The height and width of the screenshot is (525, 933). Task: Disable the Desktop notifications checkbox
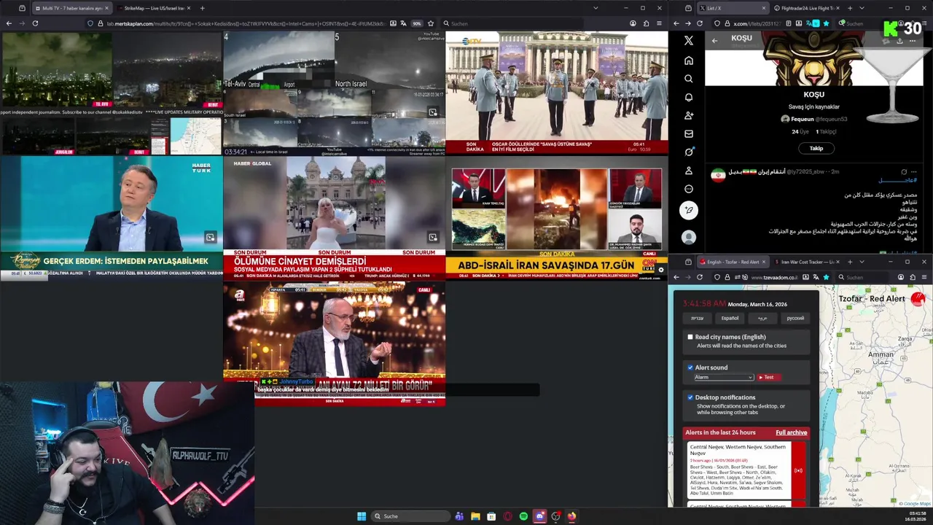pos(690,397)
